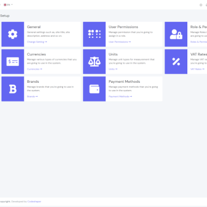Viewport: 207px width, 207px height.
Task: Follow the Payment Methods arrow link
Action: click(x=120, y=96)
